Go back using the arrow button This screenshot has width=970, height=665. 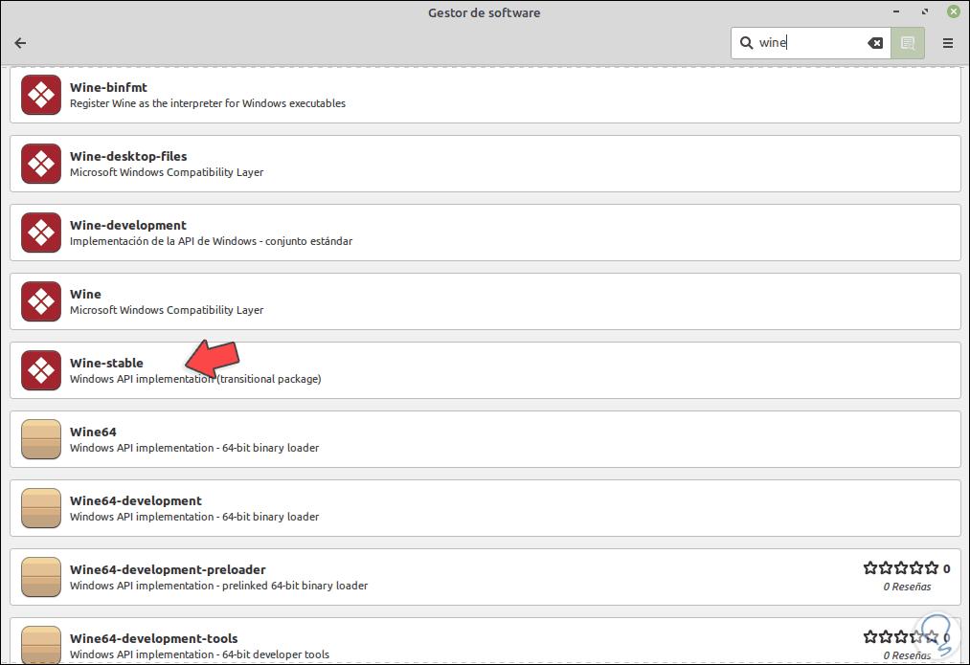(20, 43)
